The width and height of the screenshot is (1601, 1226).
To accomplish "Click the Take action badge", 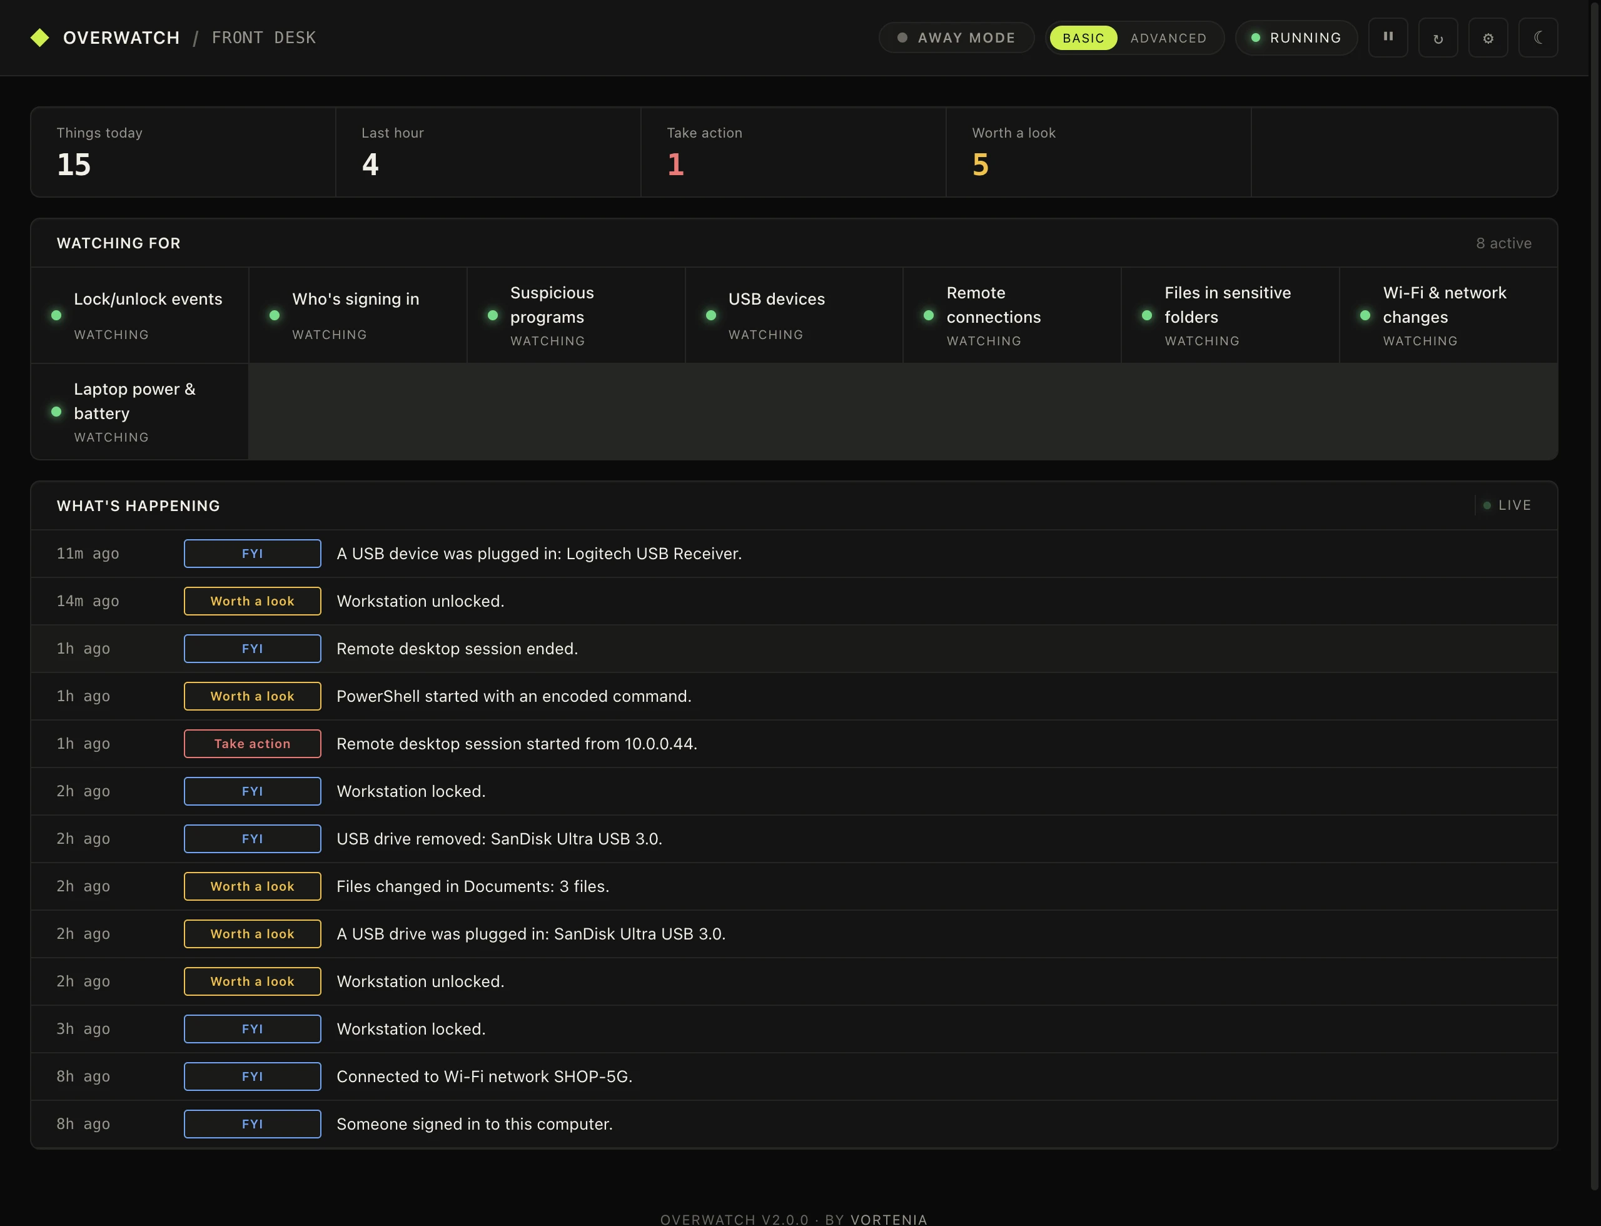I will pyautogui.click(x=253, y=744).
